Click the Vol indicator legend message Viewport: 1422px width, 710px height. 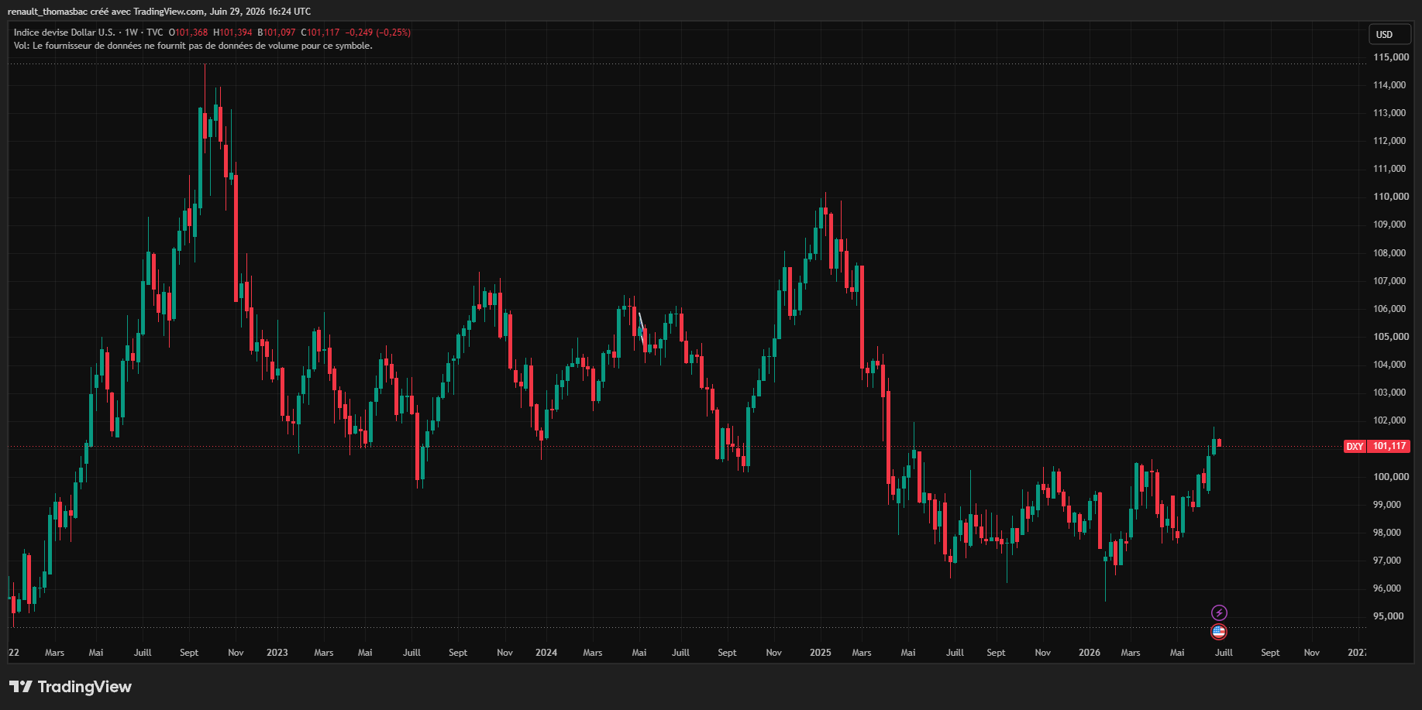pos(193,46)
